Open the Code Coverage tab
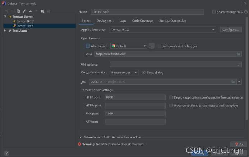Viewport: 249px width, 157px height. pos(143,20)
